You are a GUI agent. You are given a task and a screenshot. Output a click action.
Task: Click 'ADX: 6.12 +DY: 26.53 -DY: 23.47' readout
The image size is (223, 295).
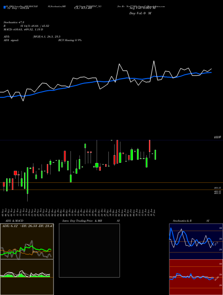click(28, 226)
